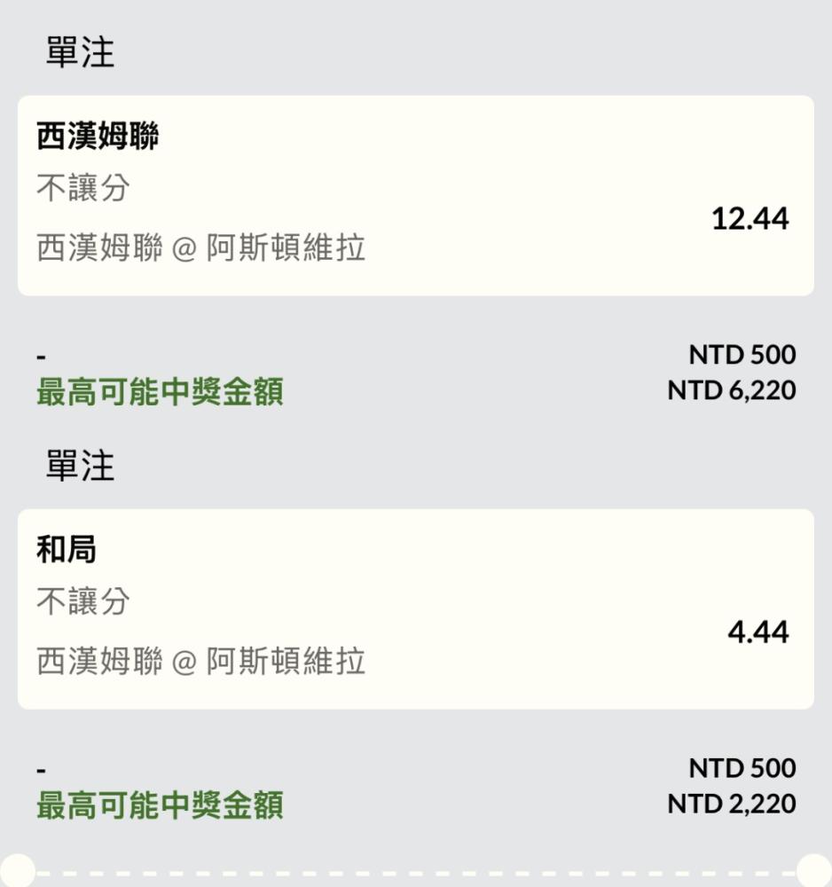The width and height of the screenshot is (832, 887).
Task: Select the 西漢姆聯 bet card title
Action: click(98, 136)
